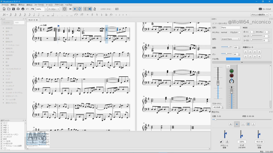Viewport: 273px width, 153px height.
Task: Open the workspace dropdown in the note toolbar
Action: [x=259, y=15]
